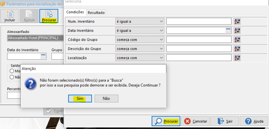Click the partially hidden Confirmar button
The width and height of the screenshot is (269, 129).
53,111
